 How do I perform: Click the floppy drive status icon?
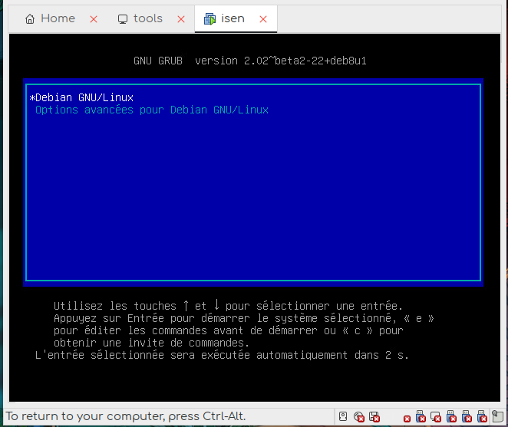(x=374, y=416)
